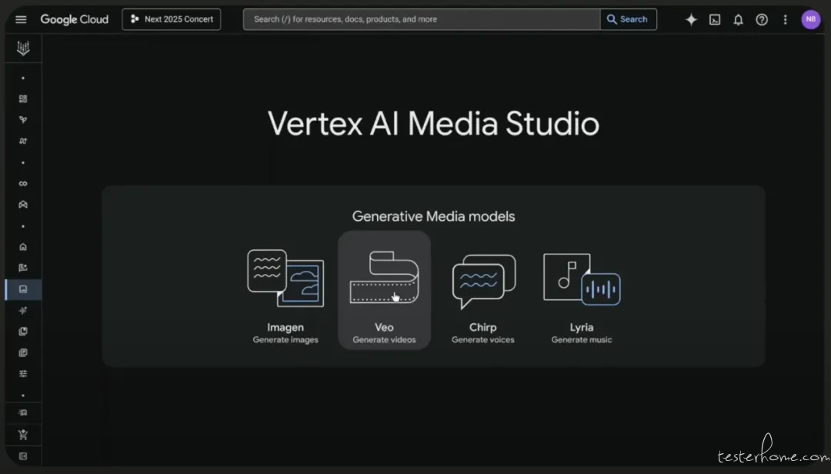
Task: Open Colab Enterprise infinity icon
Action: [x=23, y=183]
